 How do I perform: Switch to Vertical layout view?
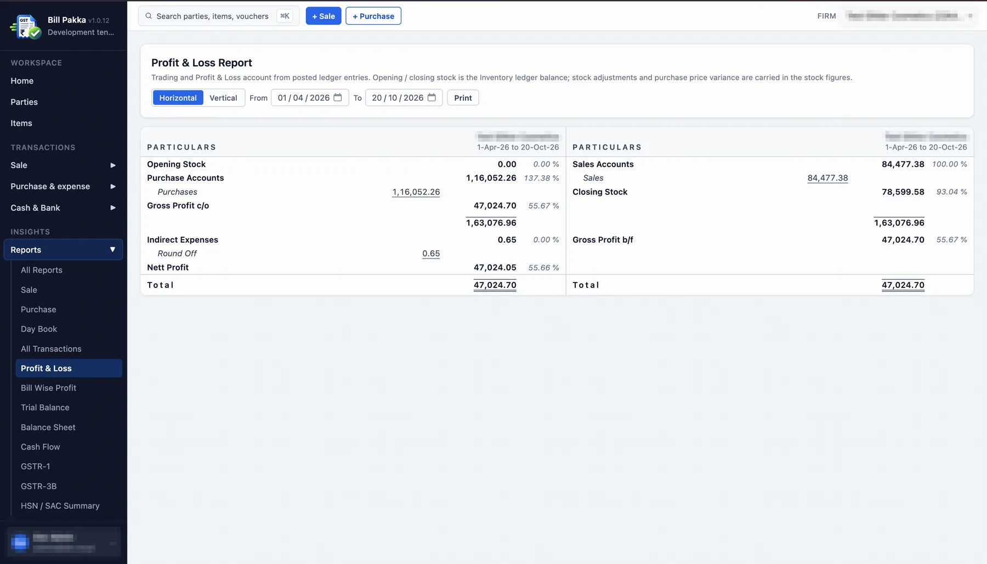(x=223, y=98)
